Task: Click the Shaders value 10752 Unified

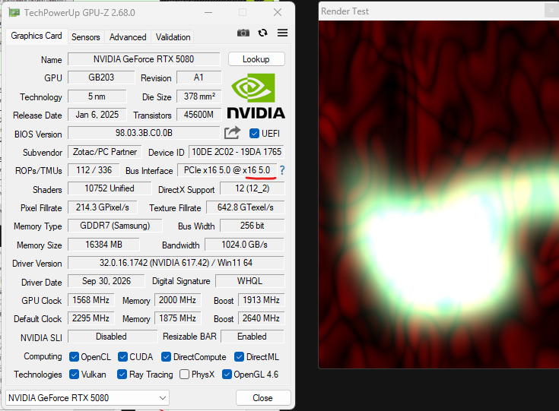Action: tap(110, 188)
